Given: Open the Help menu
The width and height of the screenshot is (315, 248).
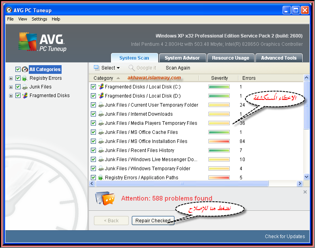Looking at the screenshot, I should 56,19.
